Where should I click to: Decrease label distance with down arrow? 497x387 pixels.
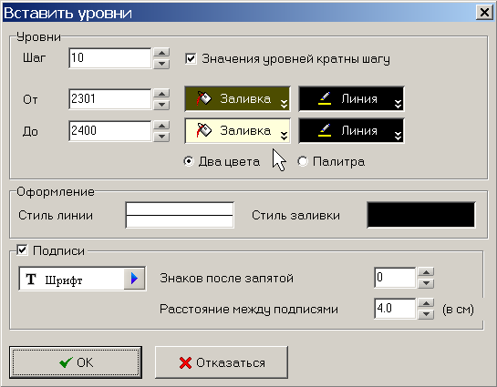(426, 314)
